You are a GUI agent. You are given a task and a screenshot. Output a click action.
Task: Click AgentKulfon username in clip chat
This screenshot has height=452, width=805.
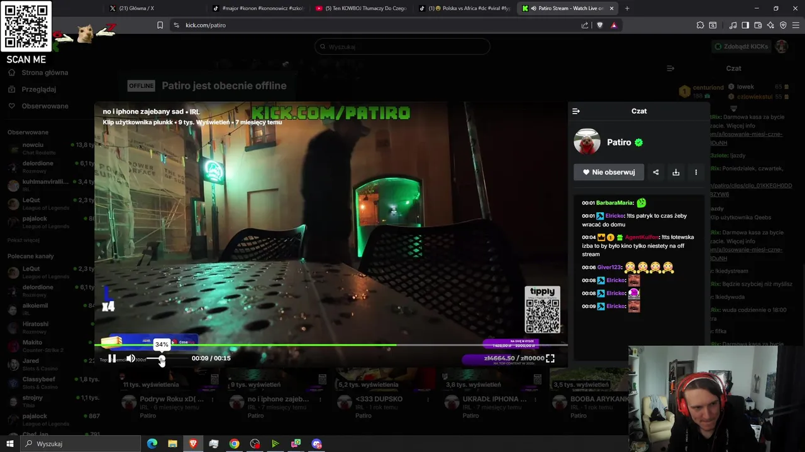pyautogui.click(x=641, y=237)
